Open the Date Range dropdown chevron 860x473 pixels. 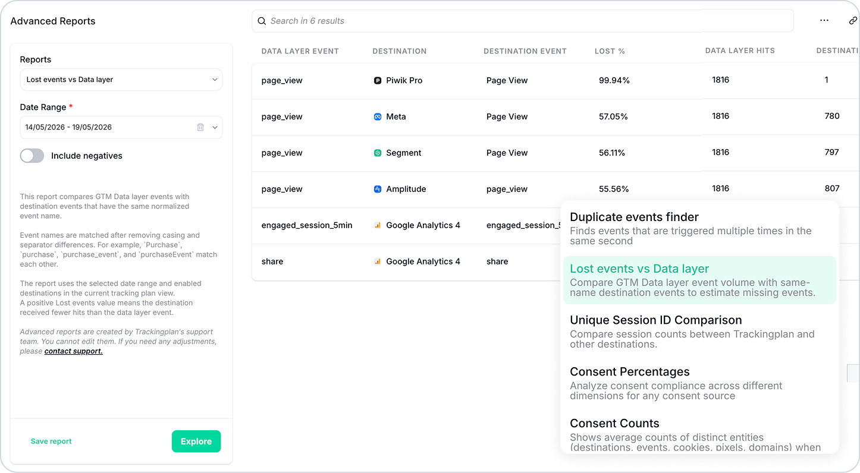(x=215, y=127)
